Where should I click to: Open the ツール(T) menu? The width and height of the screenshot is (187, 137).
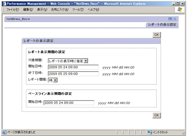pos(78,10)
